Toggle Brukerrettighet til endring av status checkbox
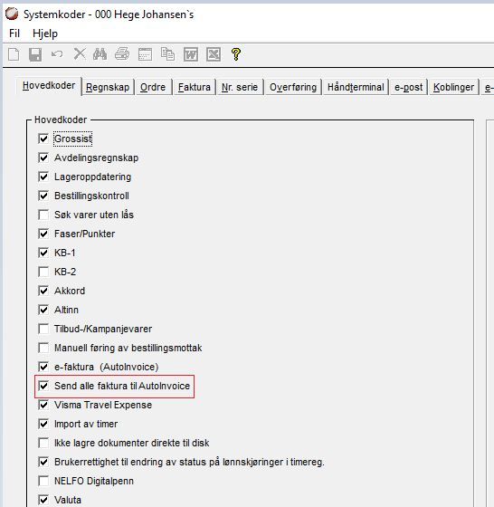Viewport: 494px width, 507px height. click(x=43, y=462)
